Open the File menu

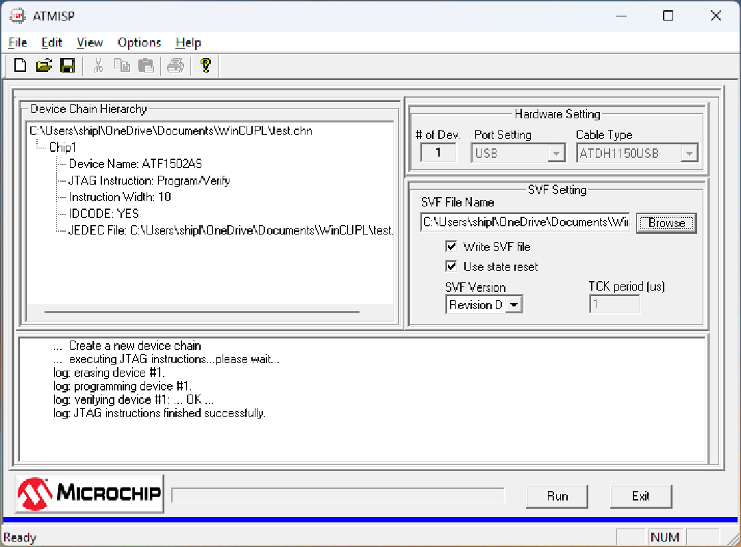coord(18,42)
